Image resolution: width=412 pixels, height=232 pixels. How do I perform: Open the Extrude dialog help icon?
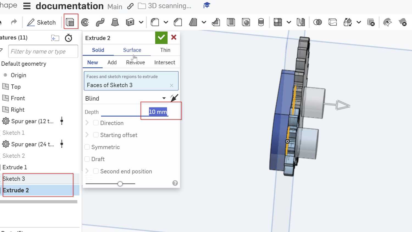[175, 183]
